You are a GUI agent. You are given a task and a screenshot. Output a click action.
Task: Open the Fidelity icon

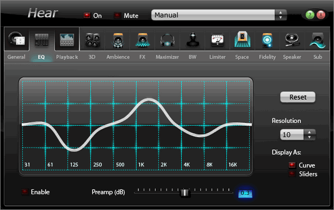click(267, 40)
